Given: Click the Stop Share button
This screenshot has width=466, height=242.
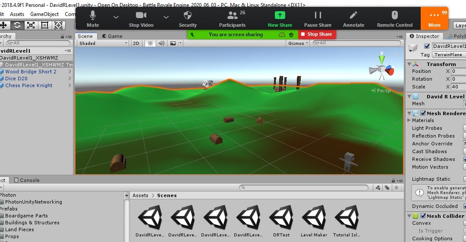Looking at the screenshot, I should coord(317,35).
